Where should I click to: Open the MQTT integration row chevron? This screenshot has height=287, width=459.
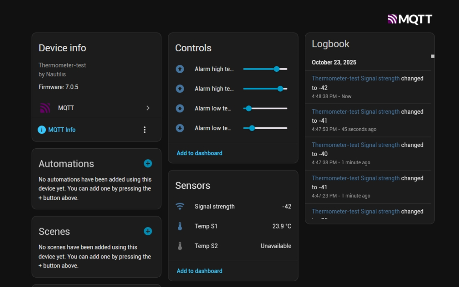[148, 108]
